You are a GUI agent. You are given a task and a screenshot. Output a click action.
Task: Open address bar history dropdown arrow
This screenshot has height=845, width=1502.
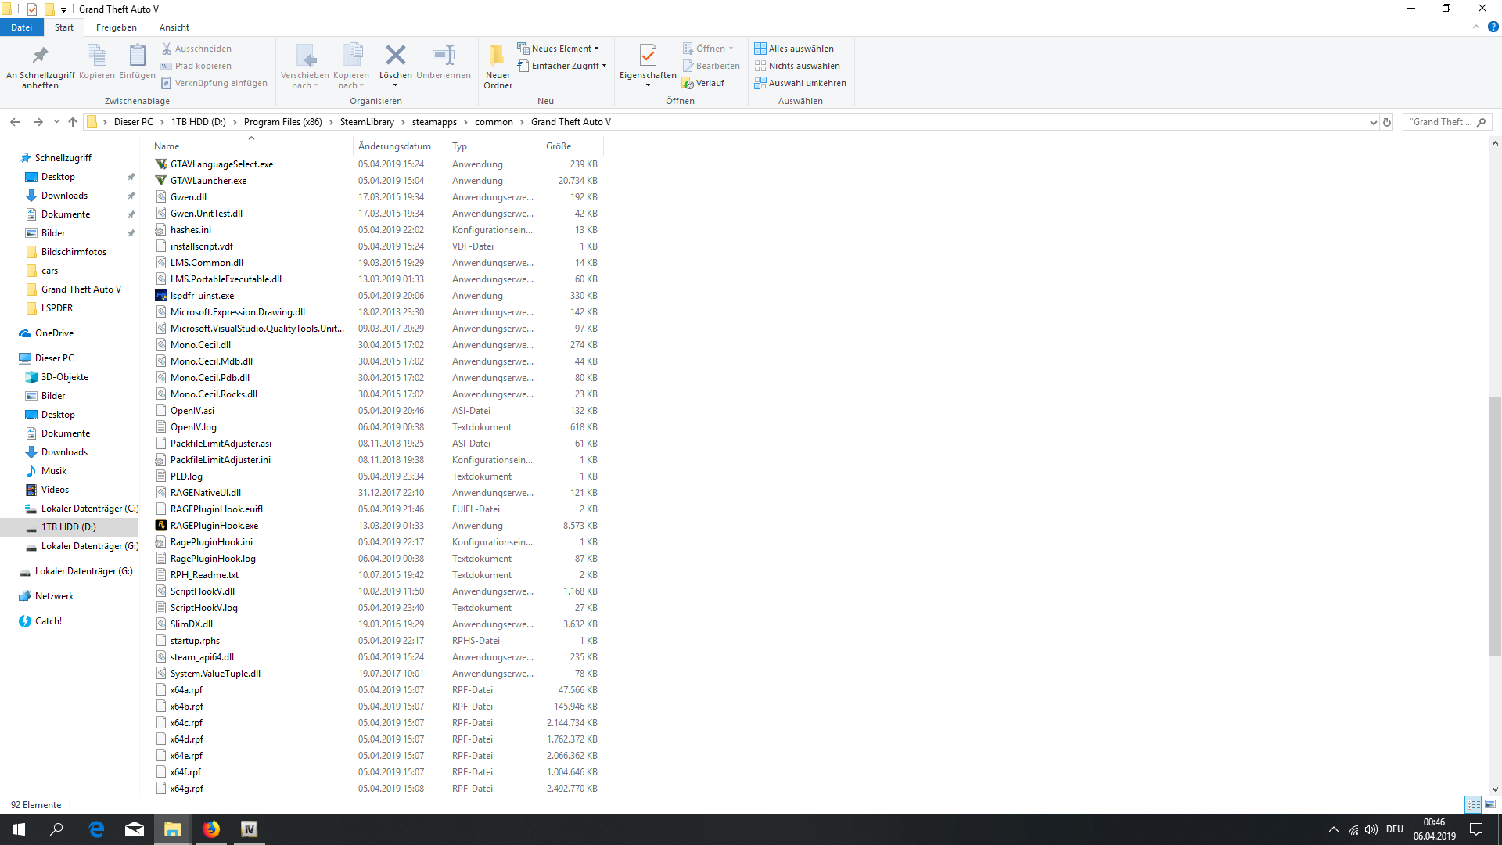coord(1373,122)
